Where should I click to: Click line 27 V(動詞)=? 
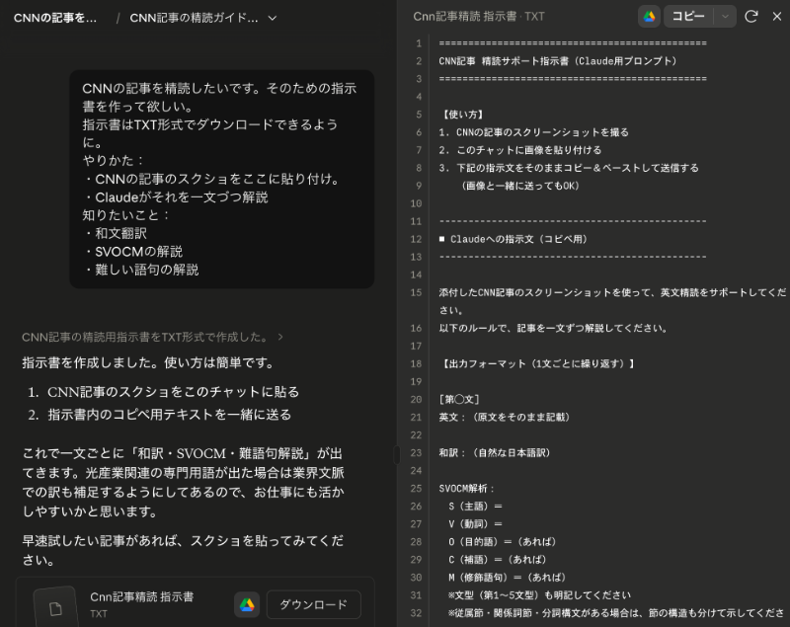[475, 523]
